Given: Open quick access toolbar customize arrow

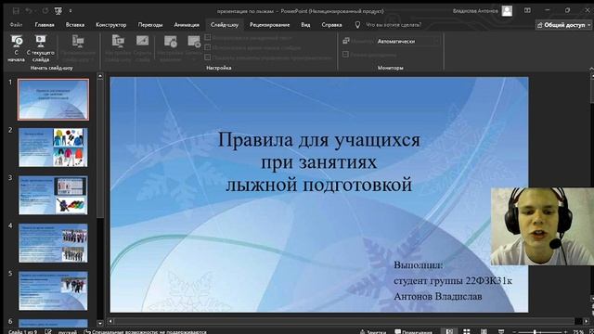Looking at the screenshot, I should click(x=71, y=11).
